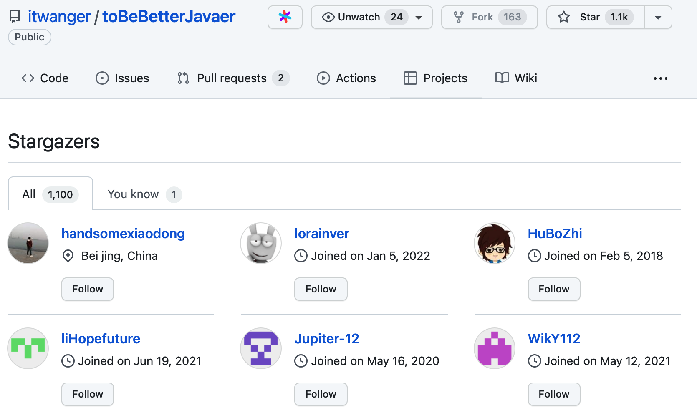Toggle Unwatch for this repository
Screen dimensions: 697x408
[359, 17]
